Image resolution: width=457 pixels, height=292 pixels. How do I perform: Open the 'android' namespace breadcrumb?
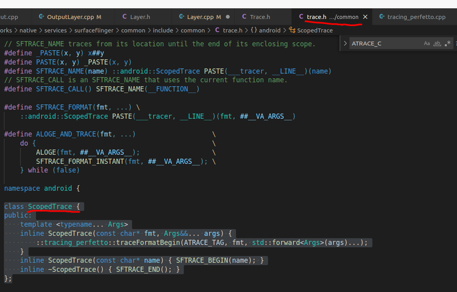270,30
